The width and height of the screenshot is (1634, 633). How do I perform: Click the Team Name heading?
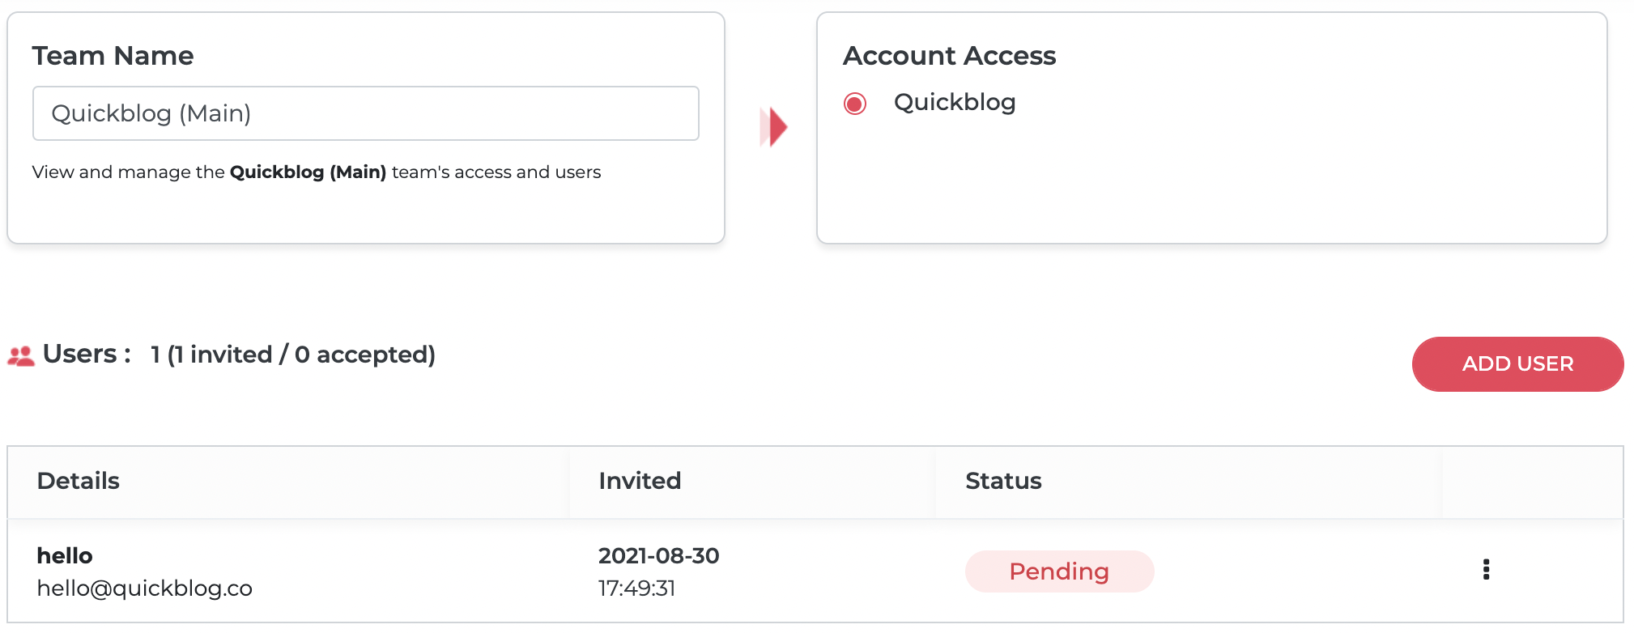pos(113,56)
